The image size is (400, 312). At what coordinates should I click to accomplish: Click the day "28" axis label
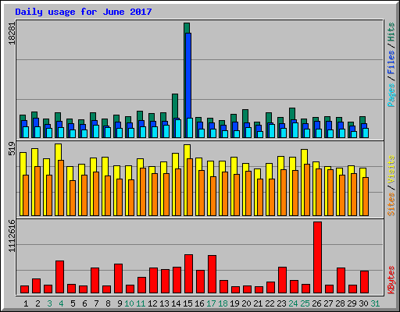(x=340, y=303)
